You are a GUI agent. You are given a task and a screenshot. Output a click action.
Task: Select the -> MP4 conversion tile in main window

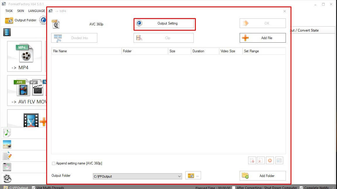click(x=24, y=56)
